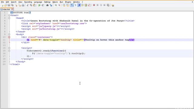Print the document using the Print icon
The height and width of the screenshot is (109, 194).
click(23, 5)
